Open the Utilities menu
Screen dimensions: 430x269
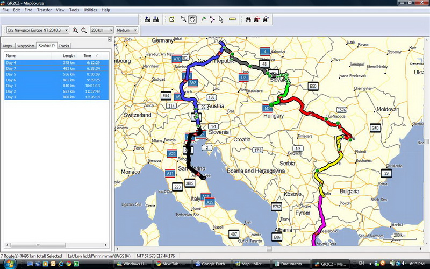tap(90, 10)
